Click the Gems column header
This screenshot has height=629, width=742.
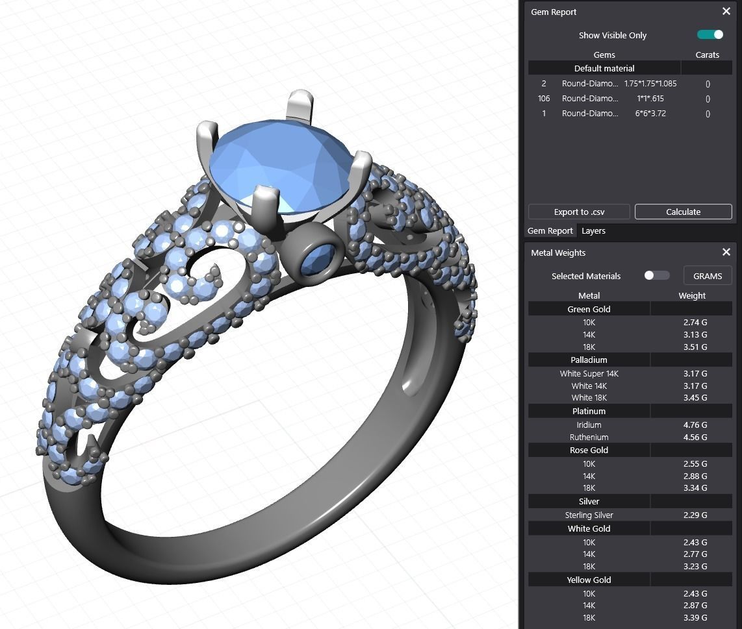tap(604, 55)
